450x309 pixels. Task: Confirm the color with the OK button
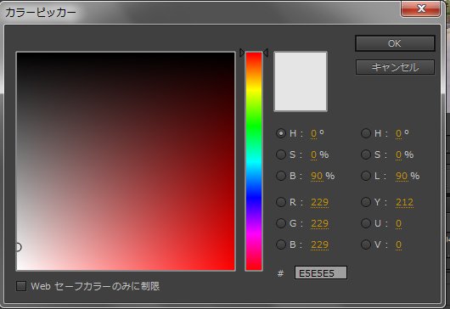coord(395,43)
